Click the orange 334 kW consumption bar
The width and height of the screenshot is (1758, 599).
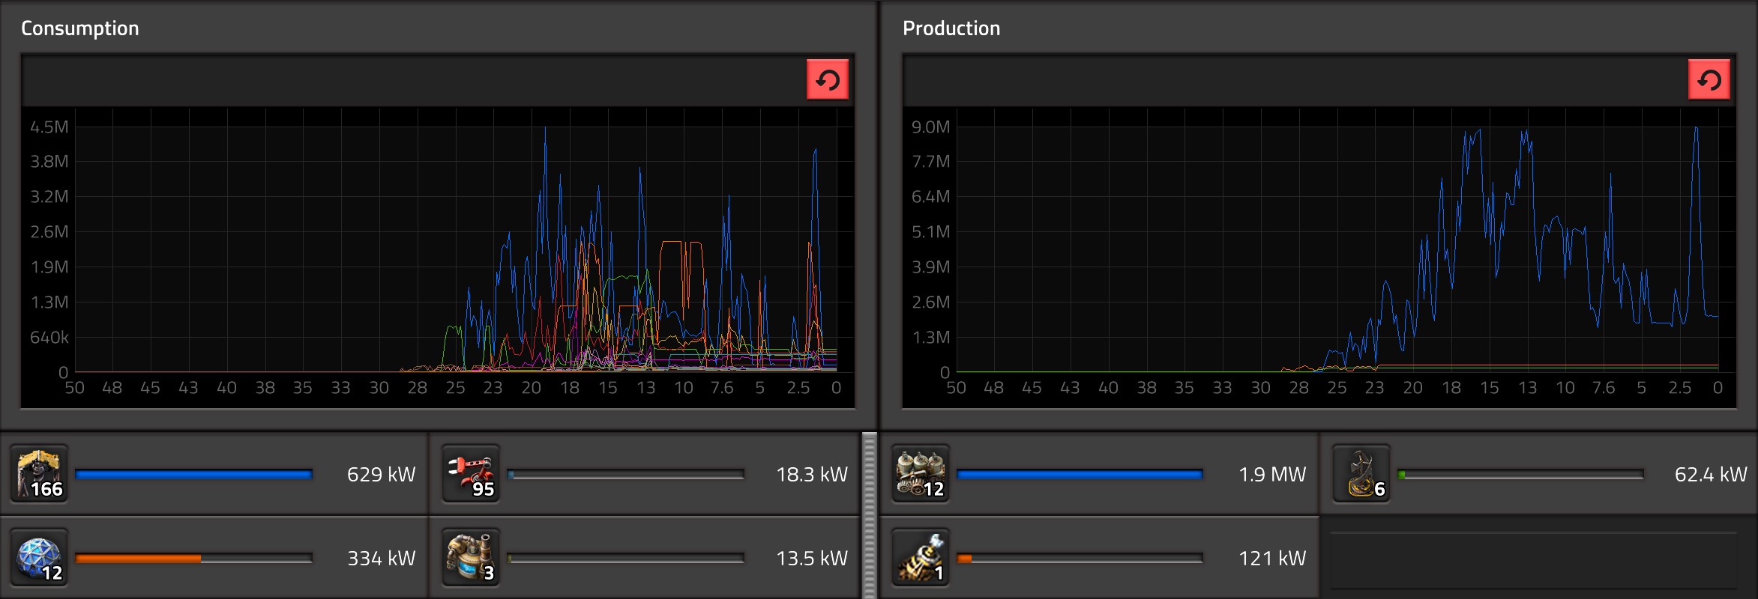pyautogui.click(x=193, y=559)
